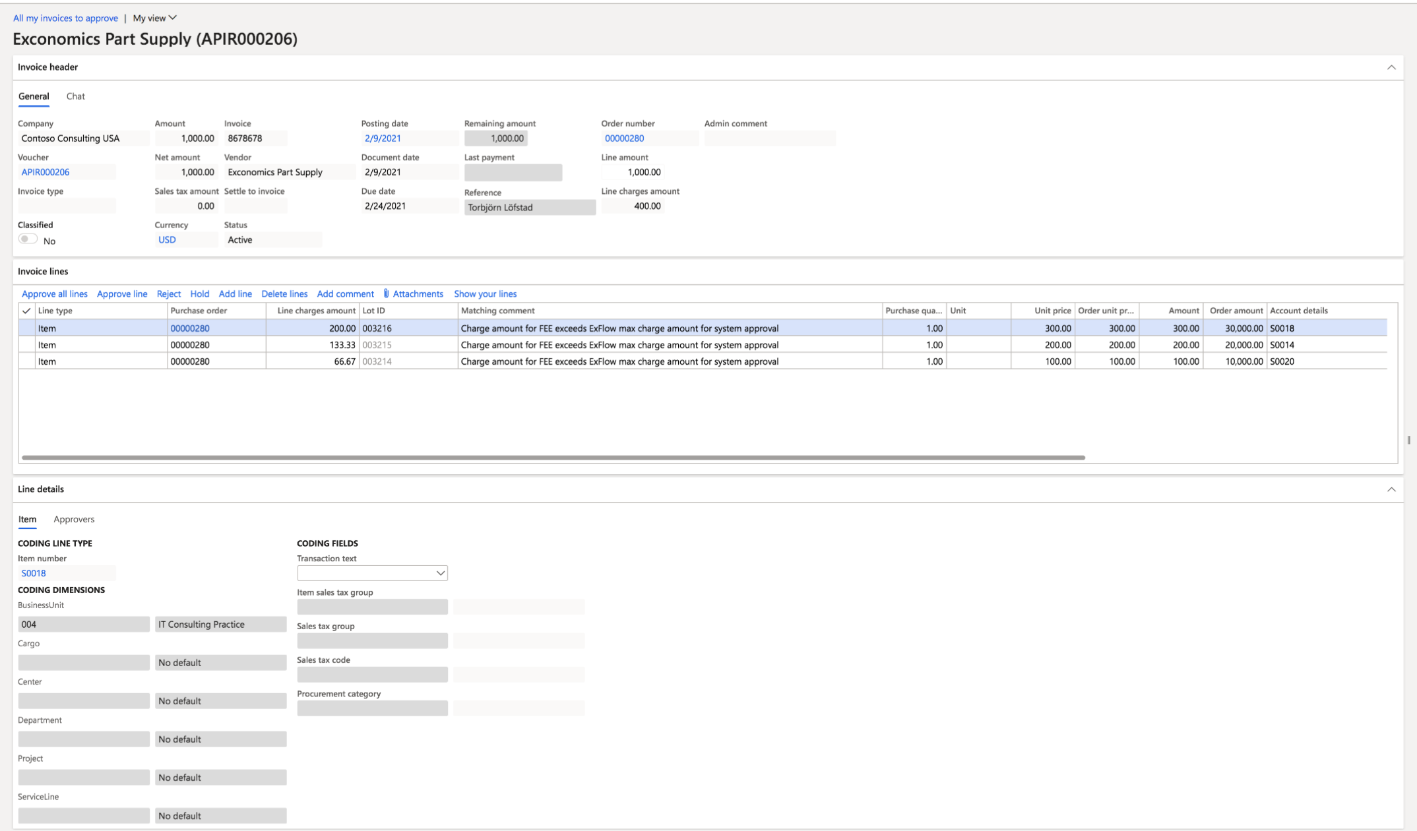Click the Procurement category field
This screenshot has height=831, width=1417.
(x=372, y=708)
